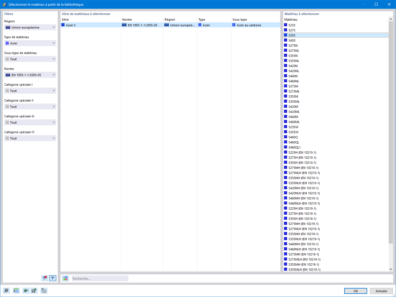Select material S355MH (EN 10219-1)
396x297 pixels.
click(x=336, y=264)
